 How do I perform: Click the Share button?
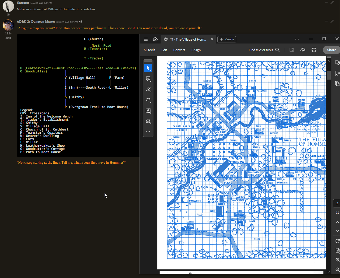pyautogui.click(x=332, y=50)
